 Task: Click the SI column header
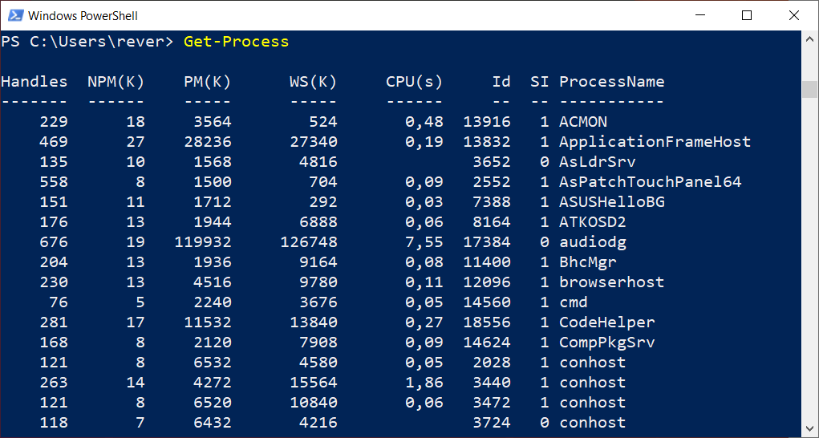tap(540, 82)
